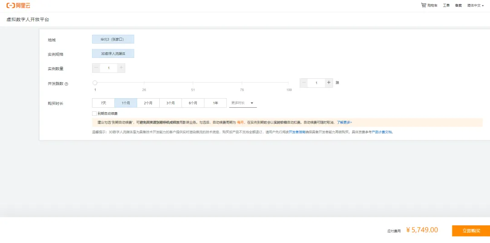Open the 开发者指南 link
Viewport: 490px width, 243px height.
(x=297, y=132)
